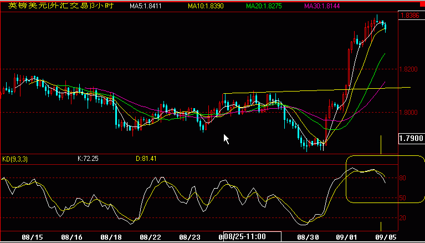Click the chart title 英镑美元(外汇交易)3小时

pyautogui.click(x=61, y=6)
